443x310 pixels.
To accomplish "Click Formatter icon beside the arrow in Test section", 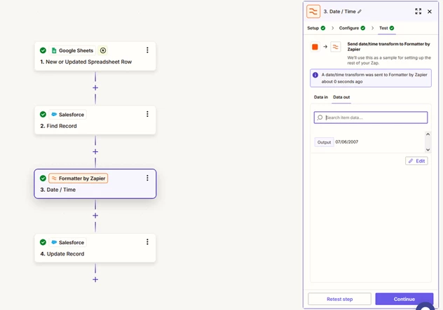I will pyautogui.click(x=335, y=47).
